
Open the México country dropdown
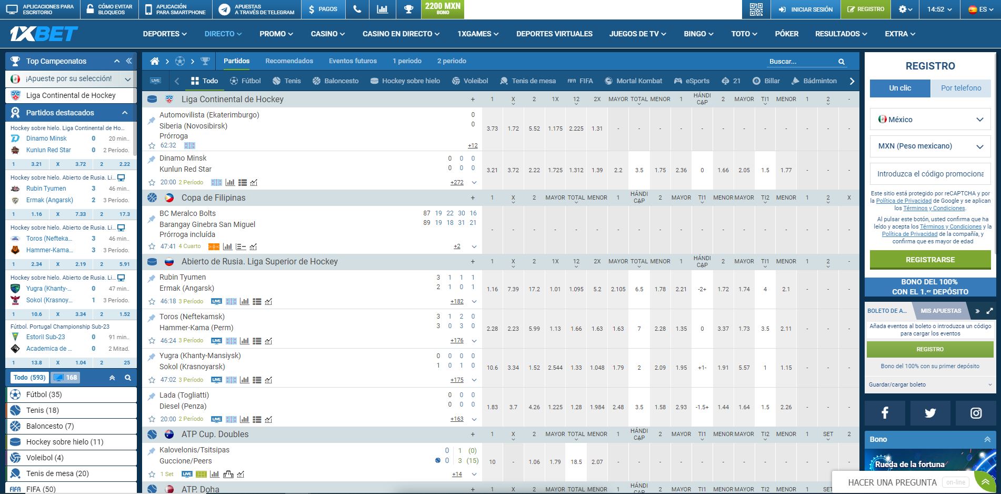click(x=930, y=120)
